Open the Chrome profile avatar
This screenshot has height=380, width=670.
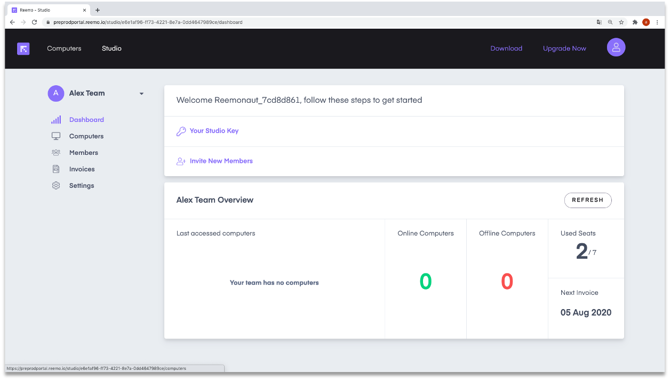[646, 22]
